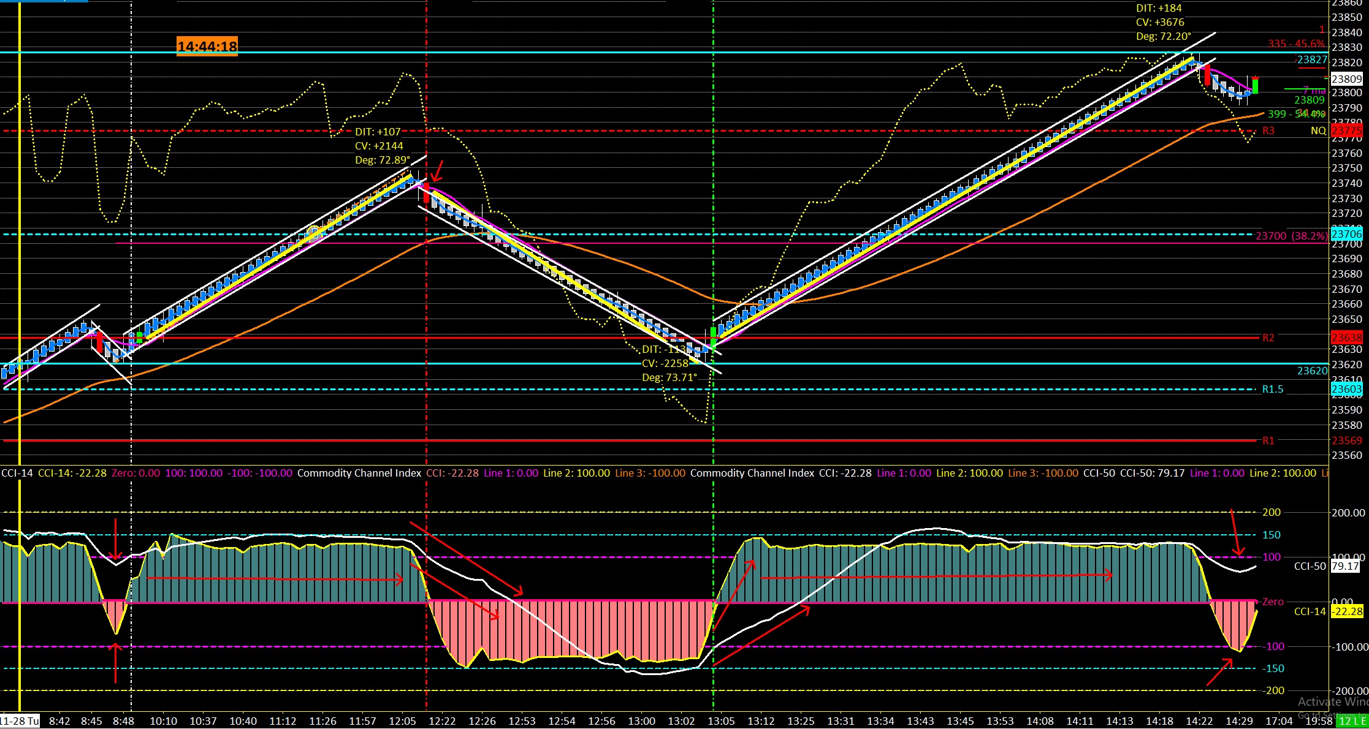Image resolution: width=1369 pixels, height=729 pixels.
Task: Click the 79.17 CCI-50 value tag
Action: point(1345,566)
